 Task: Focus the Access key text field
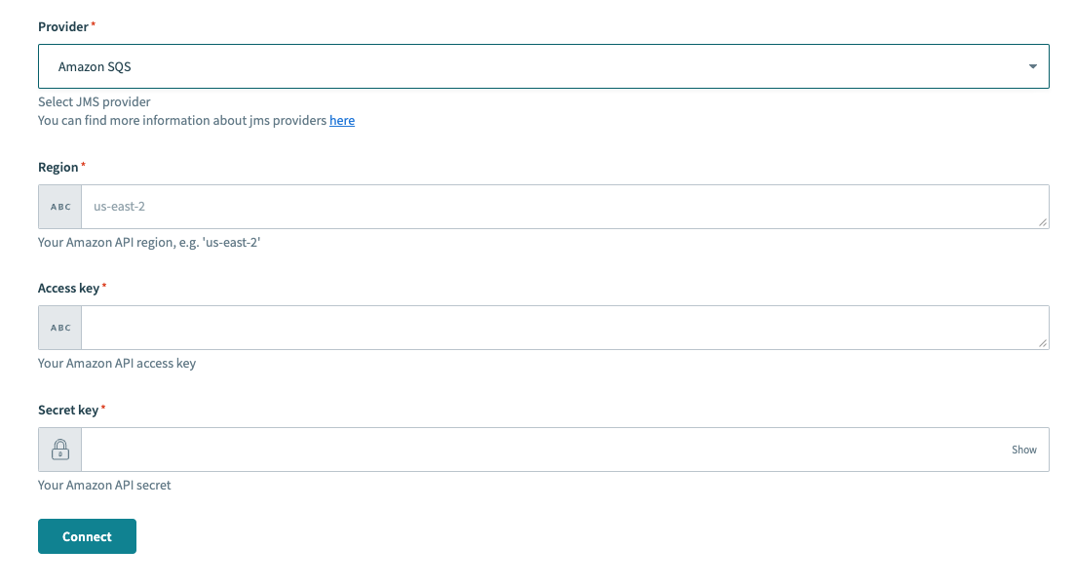(x=390, y=327)
